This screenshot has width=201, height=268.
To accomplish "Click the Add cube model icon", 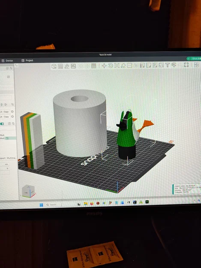I will (54, 66).
